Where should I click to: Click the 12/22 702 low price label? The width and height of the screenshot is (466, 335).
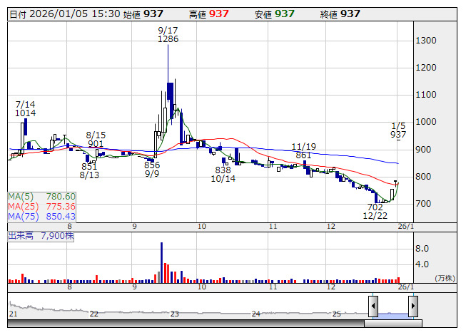(375, 211)
